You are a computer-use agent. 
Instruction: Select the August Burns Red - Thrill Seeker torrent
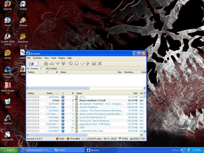(85, 124)
